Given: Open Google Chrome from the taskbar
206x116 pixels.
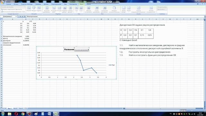Looking at the screenshot, I should [x=23, y=114].
